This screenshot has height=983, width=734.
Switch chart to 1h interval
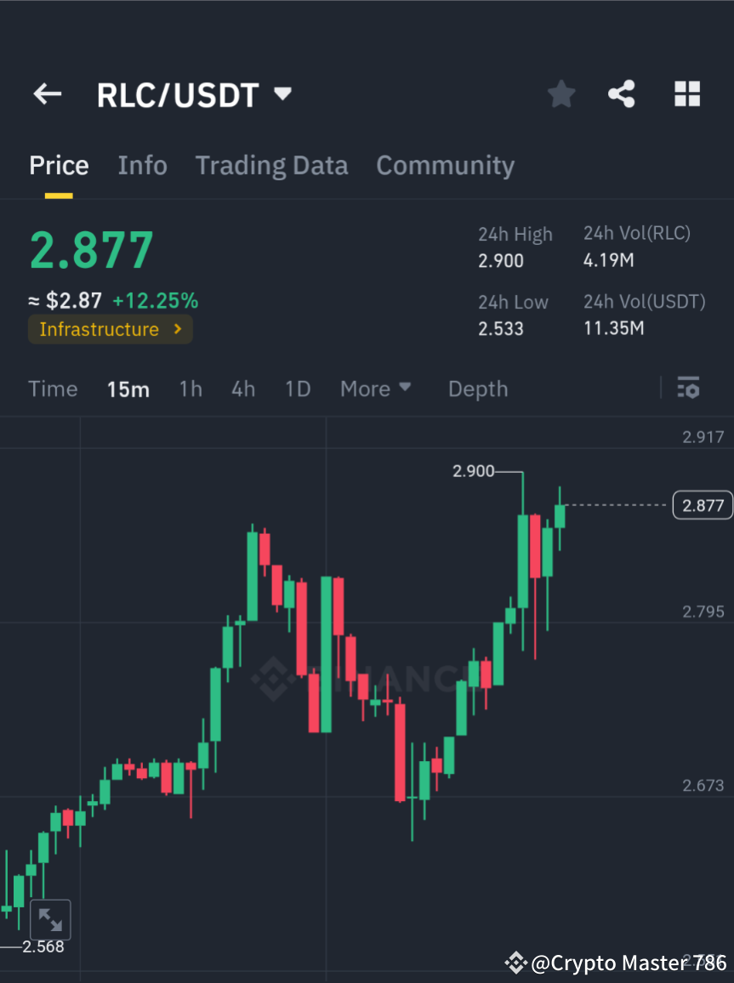[190, 389]
